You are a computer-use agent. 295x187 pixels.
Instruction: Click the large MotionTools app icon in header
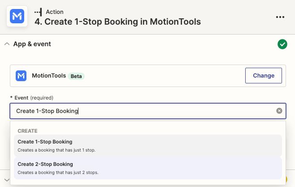[17, 16]
